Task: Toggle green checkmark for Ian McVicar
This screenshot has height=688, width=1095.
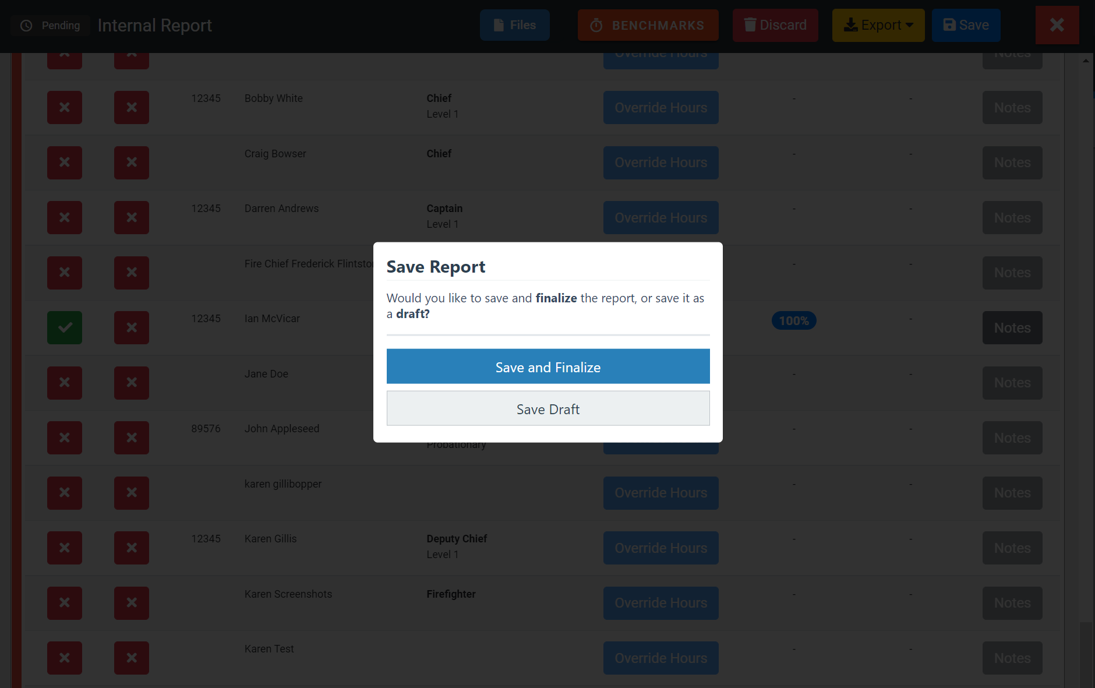Action: click(65, 328)
